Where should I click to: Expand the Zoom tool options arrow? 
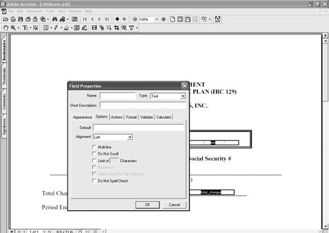(x=18, y=28)
